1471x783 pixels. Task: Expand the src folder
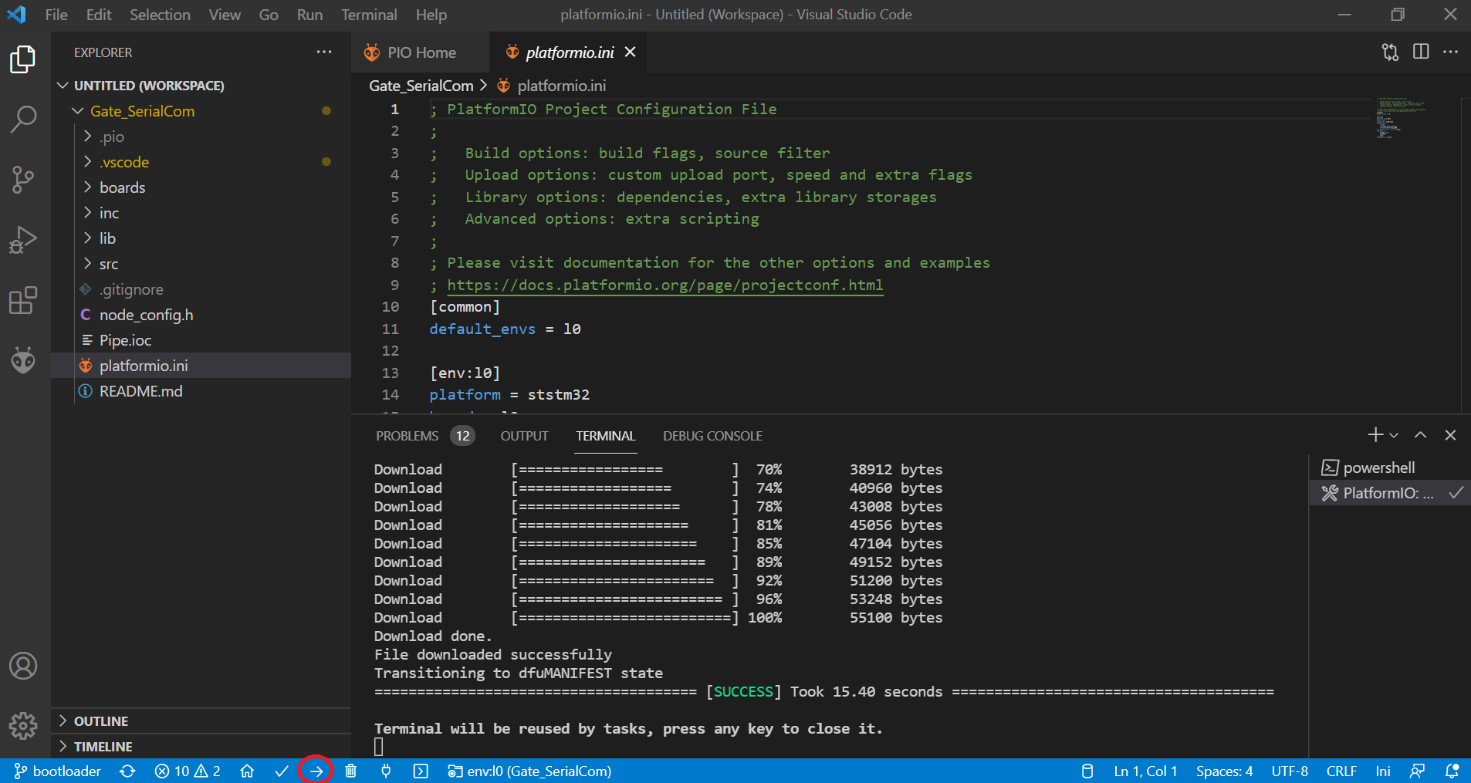109,264
